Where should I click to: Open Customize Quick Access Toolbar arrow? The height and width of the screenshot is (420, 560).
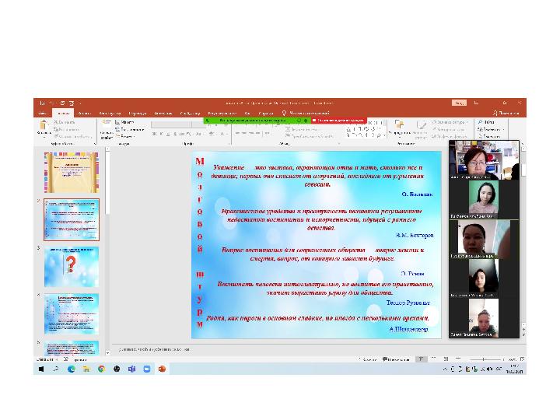coord(80,103)
